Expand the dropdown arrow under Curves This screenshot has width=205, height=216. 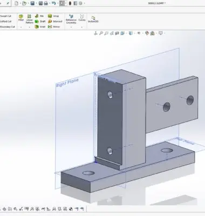(x=82, y=27)
